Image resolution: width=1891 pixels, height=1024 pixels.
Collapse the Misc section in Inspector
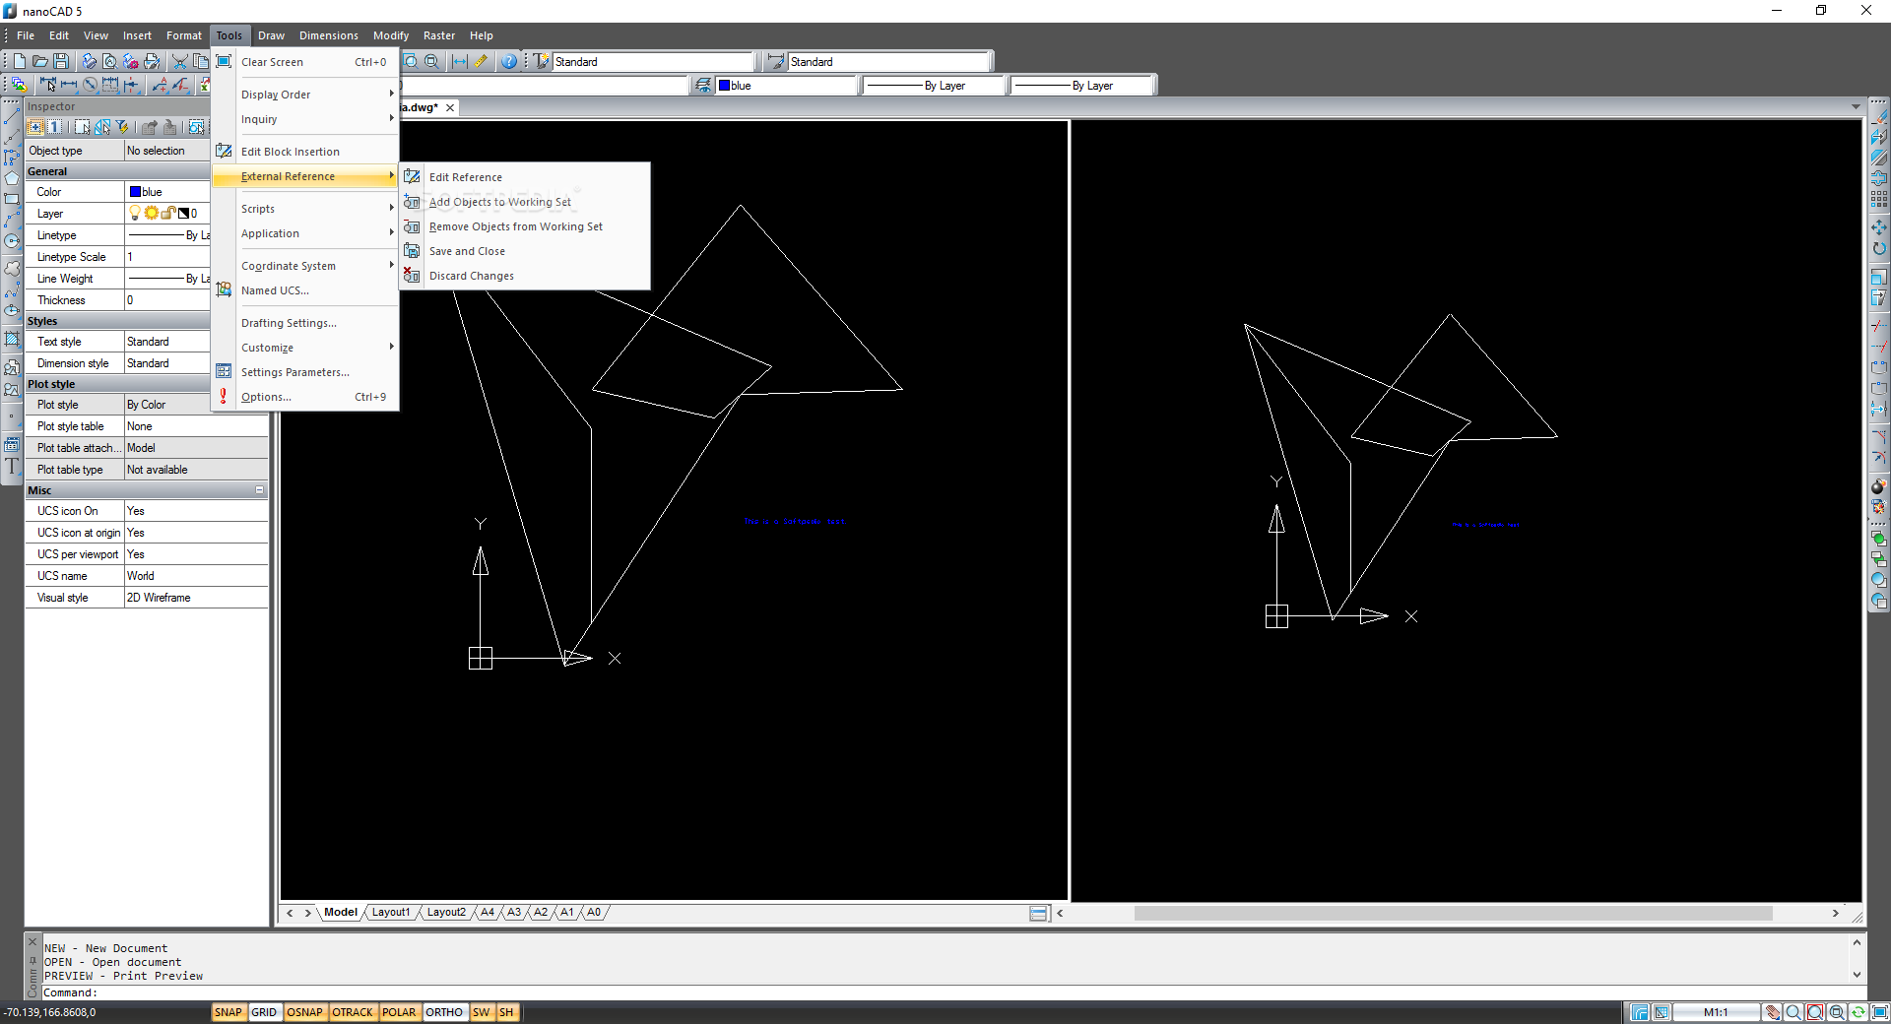pos(260,490)
